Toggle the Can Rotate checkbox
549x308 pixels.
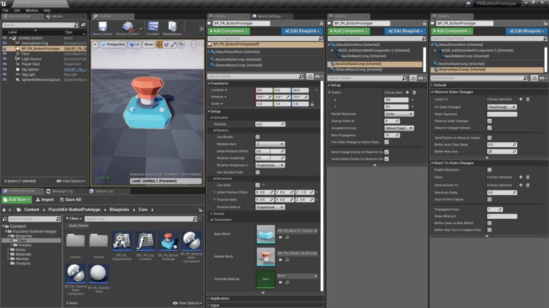click(x=258, y=137)
